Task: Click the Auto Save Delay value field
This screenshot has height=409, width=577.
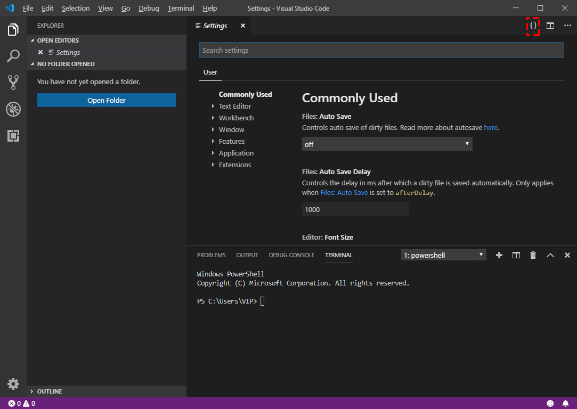Action: click(355, 210)
